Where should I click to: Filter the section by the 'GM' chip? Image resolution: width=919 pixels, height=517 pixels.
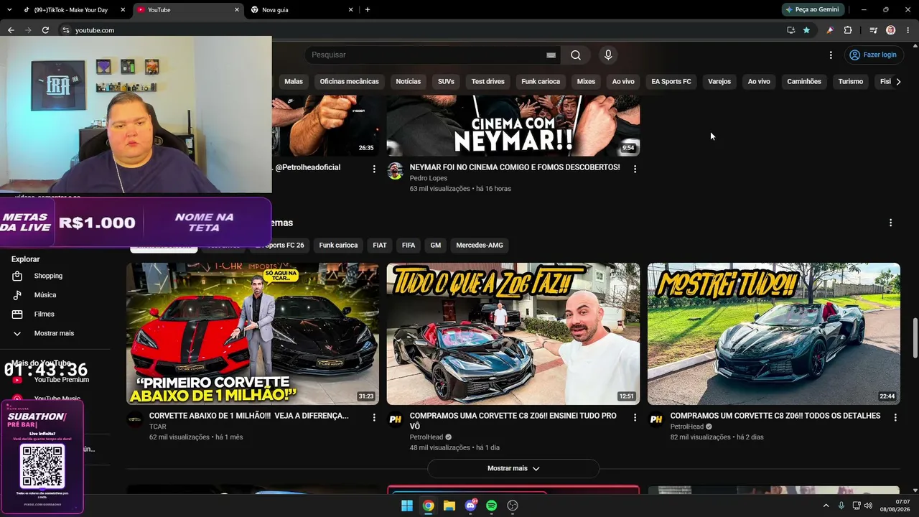(436, 246)
